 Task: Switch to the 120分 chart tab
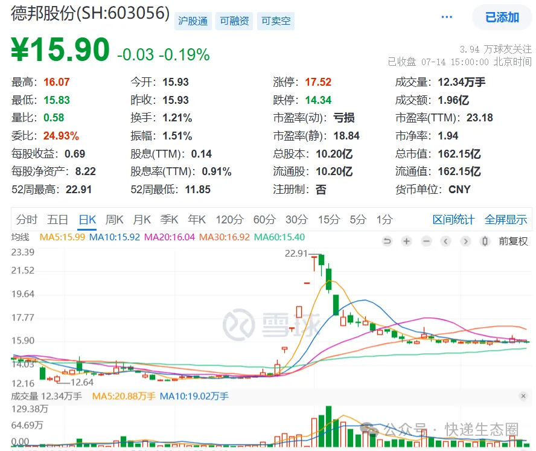229,220
